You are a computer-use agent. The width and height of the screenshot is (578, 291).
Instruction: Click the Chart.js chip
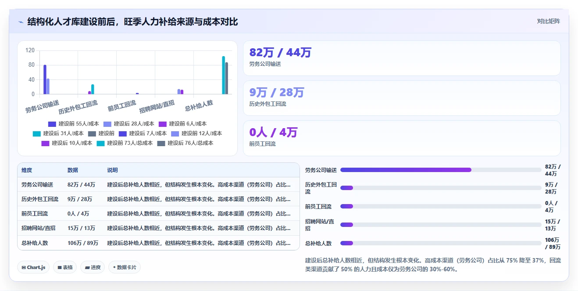tap(33, 267)
